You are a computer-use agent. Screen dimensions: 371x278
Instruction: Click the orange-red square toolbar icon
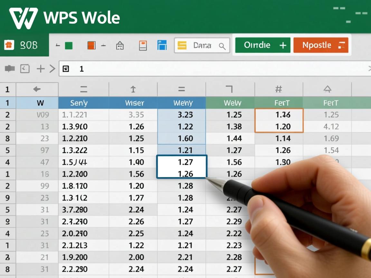click(x=91, y=45)
